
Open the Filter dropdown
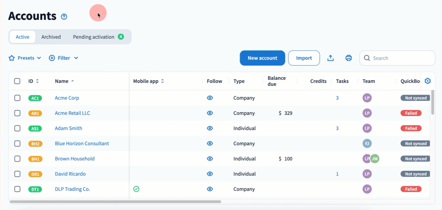point(64,58)
